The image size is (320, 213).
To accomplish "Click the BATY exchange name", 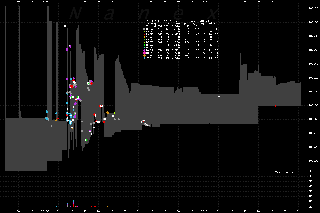I will click(x=150, y=53).
